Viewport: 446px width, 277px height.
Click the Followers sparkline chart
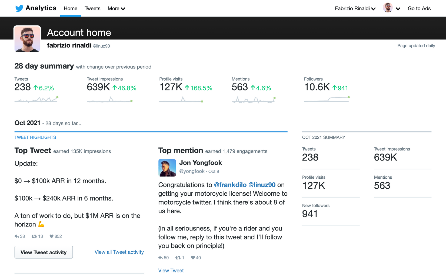click(326, 99)
